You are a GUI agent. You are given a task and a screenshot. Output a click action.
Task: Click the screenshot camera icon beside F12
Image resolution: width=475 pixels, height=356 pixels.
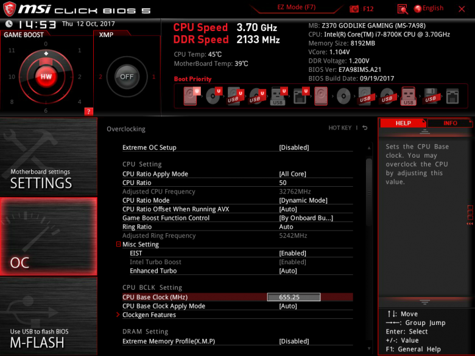[354, 9]
